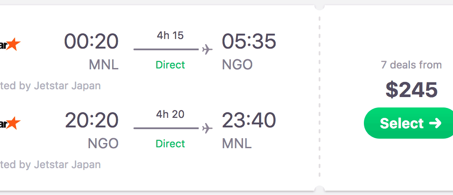Click the airplane icon on the outbound route
The image size is (453, 195).
click(207, 49)
